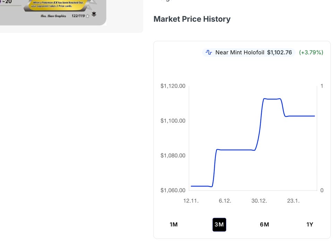Click the $1,060.00 y-axis label
333x250 pixels.
click(173, 190)
